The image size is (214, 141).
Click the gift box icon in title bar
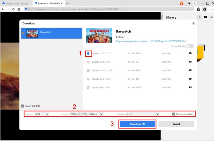(181, 3)
